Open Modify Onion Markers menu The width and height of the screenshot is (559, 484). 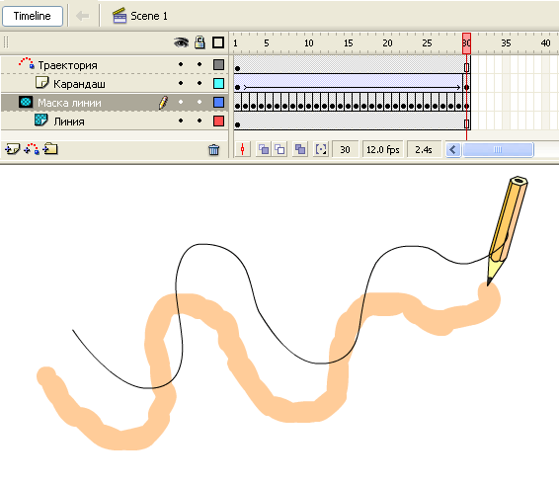click(321, 149)
